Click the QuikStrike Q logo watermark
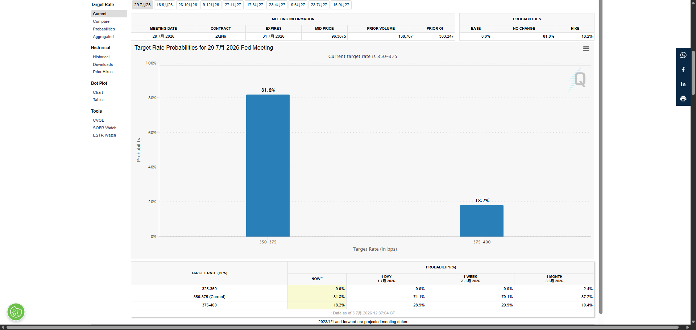Viewport: 696px width, 330px height. coord(578,79)
